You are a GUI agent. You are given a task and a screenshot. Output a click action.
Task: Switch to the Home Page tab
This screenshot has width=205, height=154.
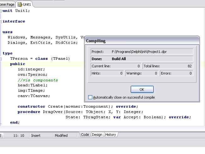pos(7,5)
